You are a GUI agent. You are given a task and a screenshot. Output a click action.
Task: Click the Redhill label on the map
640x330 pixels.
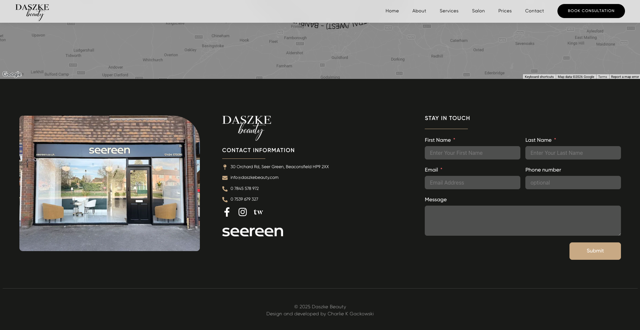[437, 56]
